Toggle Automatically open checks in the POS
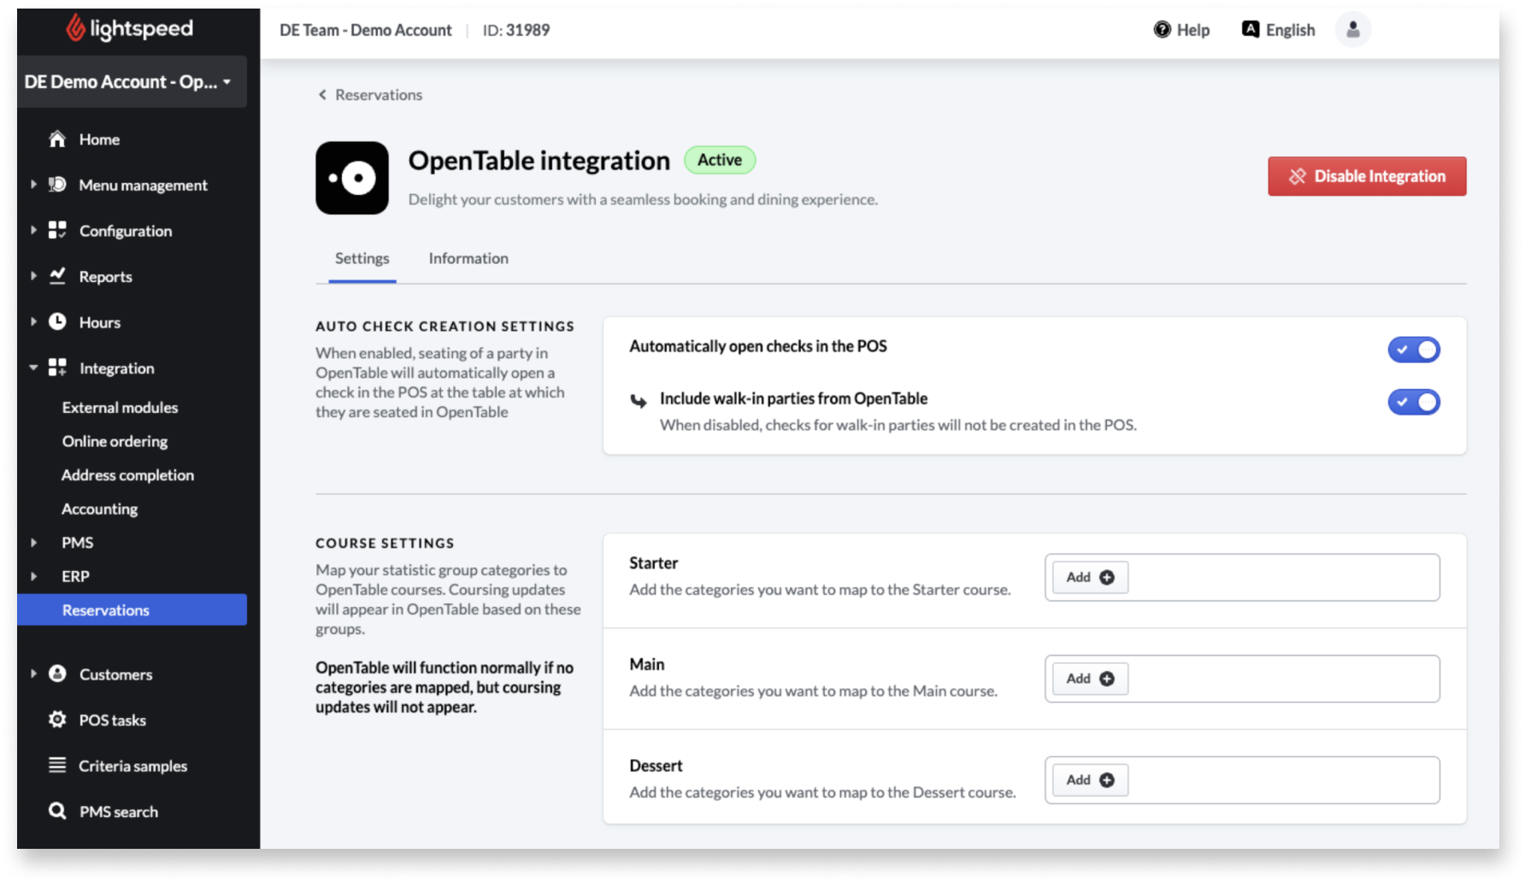The height and width of the screenshot is (883, 1525). [x=1414, y=350]
